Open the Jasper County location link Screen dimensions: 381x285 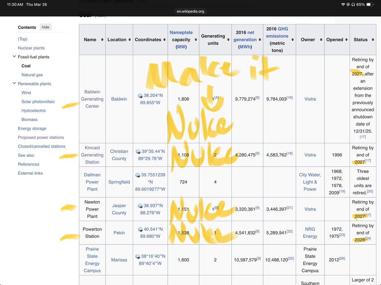(x=119, y=209)
